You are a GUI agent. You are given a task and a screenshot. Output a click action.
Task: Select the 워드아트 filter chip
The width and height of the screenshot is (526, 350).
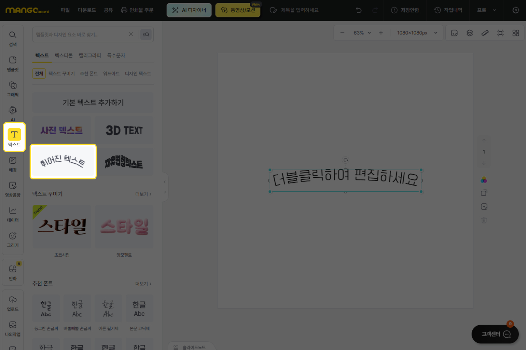(x=111, y=74)
